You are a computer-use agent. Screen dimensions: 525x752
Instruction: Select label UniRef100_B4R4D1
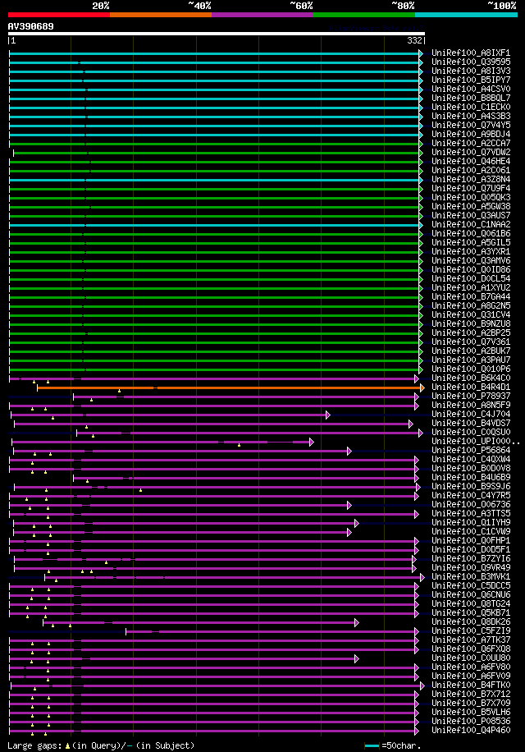471,387
